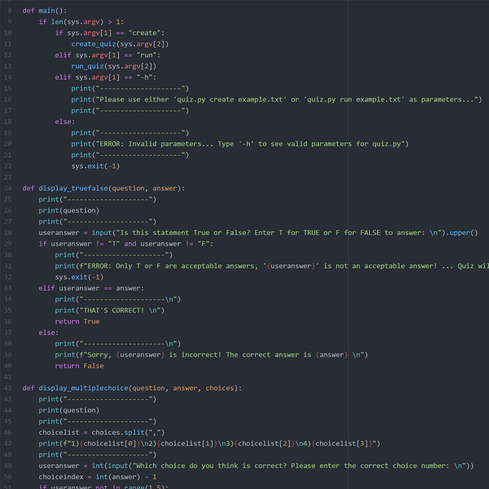Click '.upper()' call on line 28
489x489 pixels.
pos(462,233)
